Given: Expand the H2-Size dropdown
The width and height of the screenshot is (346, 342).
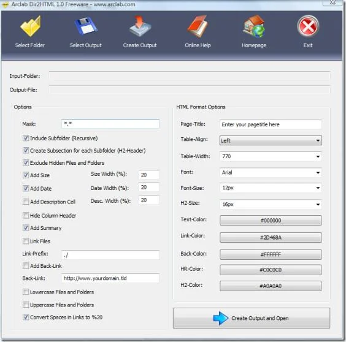Looking at the screenshot, I should [271, 204].
